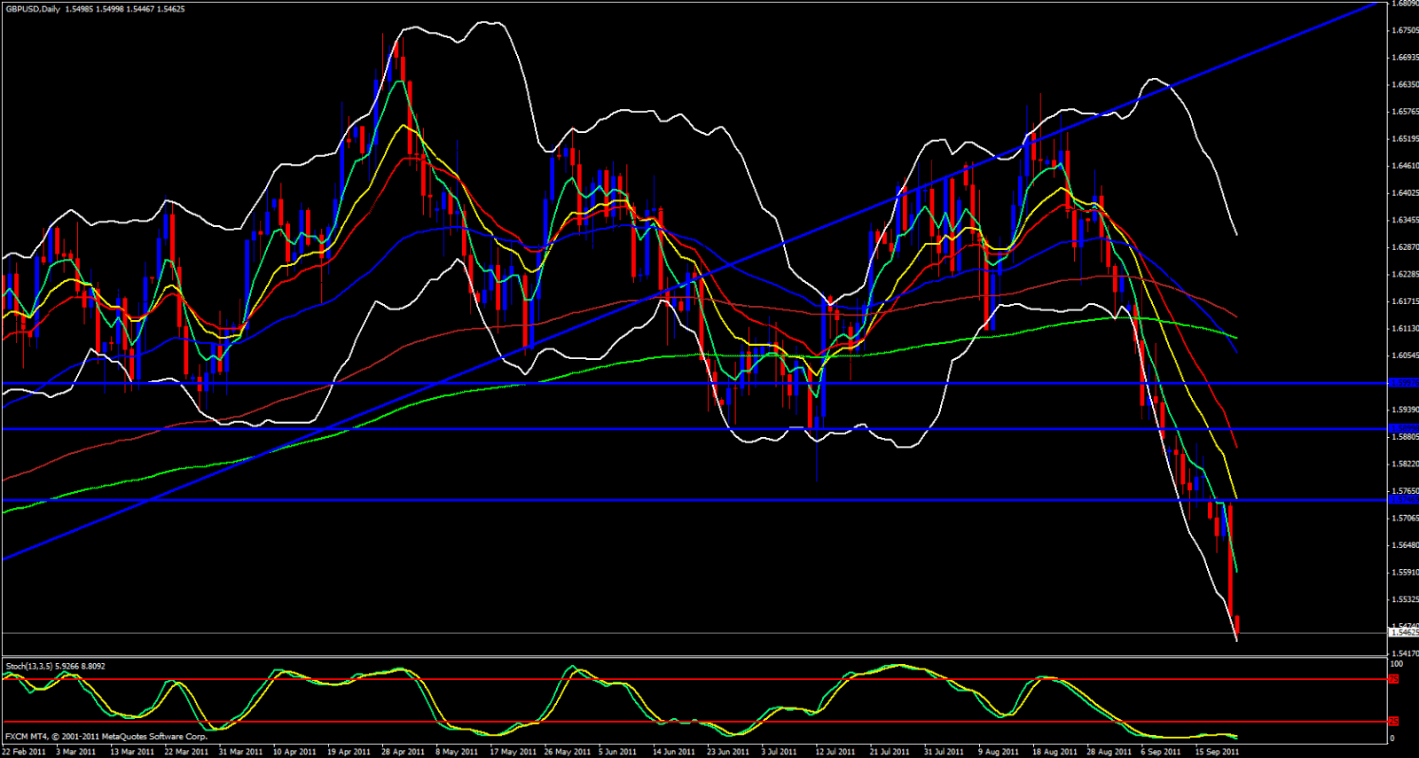The height and width of the screenshot is (758, 1419).
Task: Click price axis label 1.59390
Action: 1406,410
